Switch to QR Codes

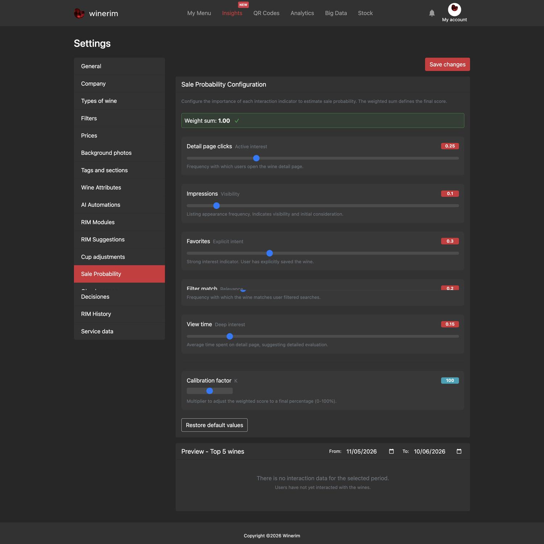(266, 13)
